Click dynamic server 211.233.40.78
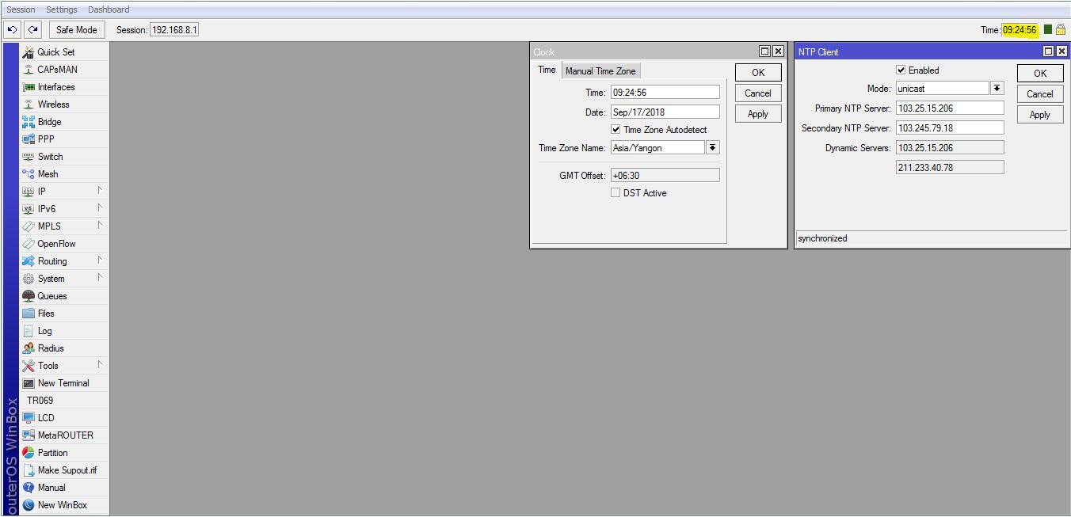The image size is (1071, 517). pos(950,168)
